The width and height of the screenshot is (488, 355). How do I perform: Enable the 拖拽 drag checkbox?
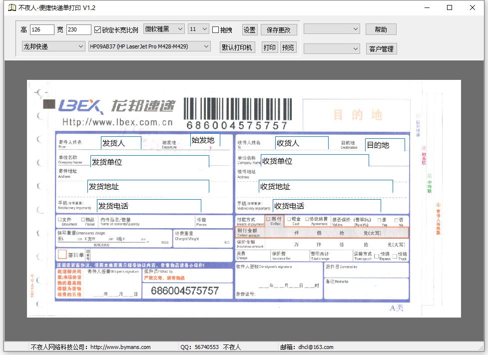(216, 30)
